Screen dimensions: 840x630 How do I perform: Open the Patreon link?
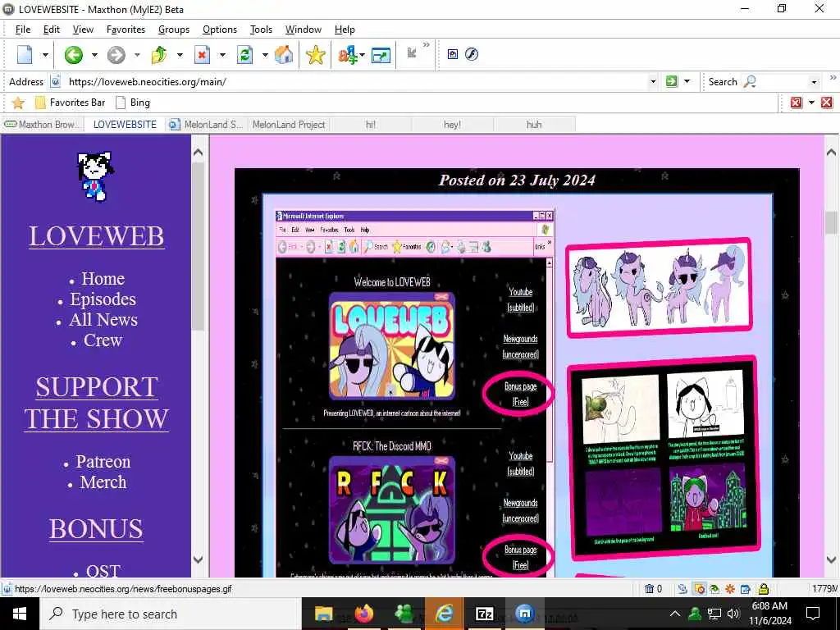coord(103,461)
